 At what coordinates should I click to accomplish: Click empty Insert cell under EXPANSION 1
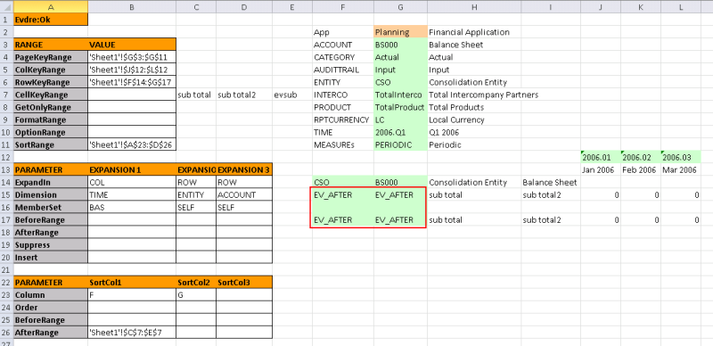coord(132,258)
